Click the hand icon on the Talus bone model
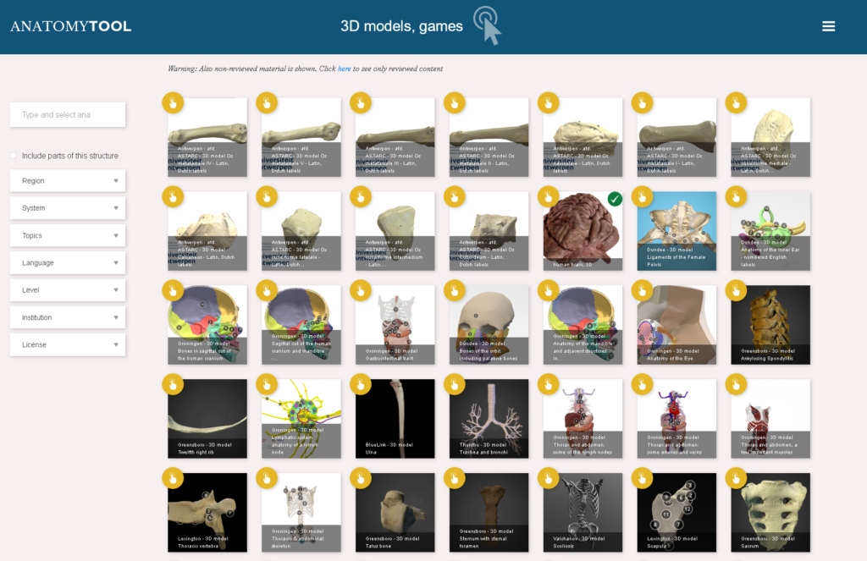This screenshot has width=867, height=561. [x=360, y=479]
